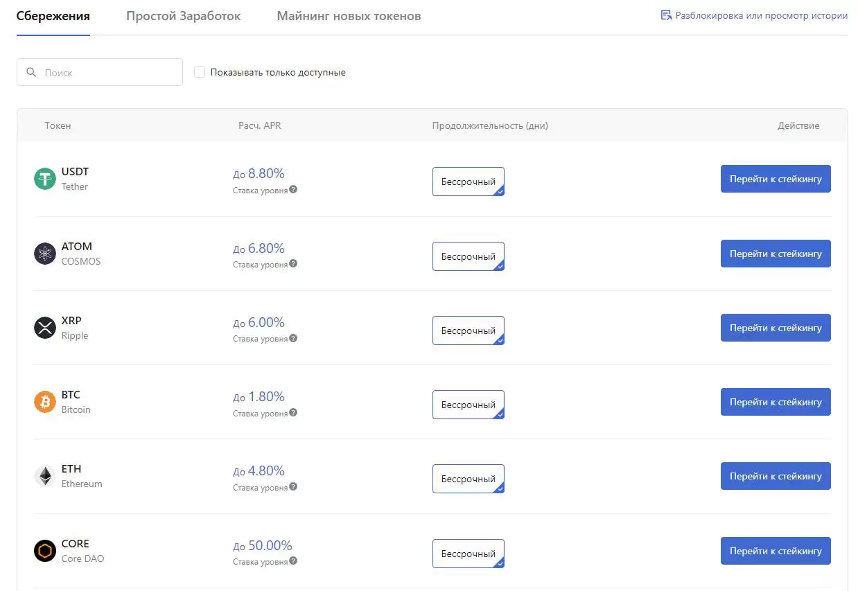858x591 pixels.
Task: Open the help tooltip icon under USDT rate
Action: pos(293,189)
